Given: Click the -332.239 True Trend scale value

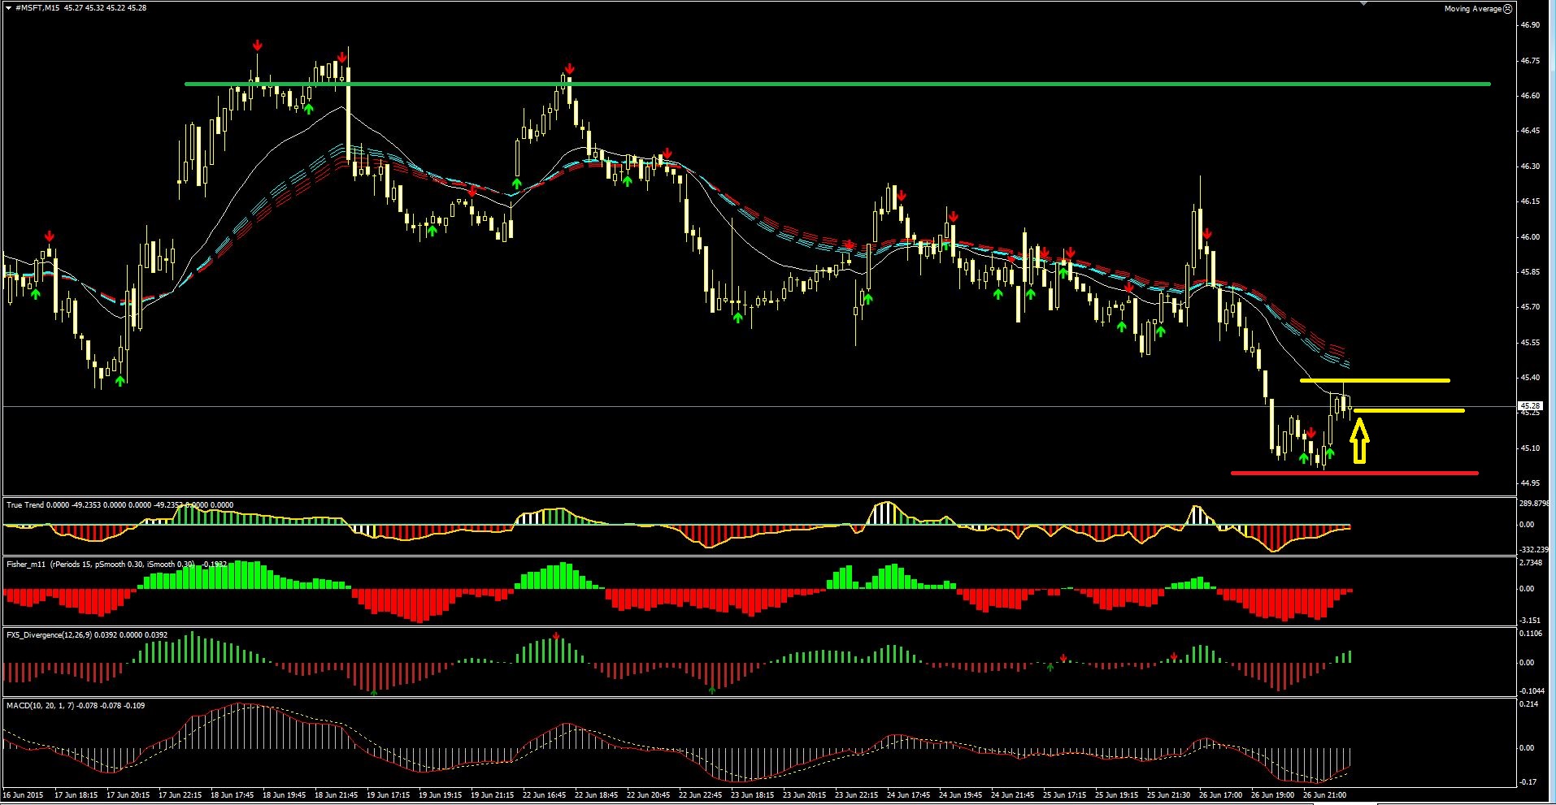Looking at the screenshot, I should click(1534, 550).
